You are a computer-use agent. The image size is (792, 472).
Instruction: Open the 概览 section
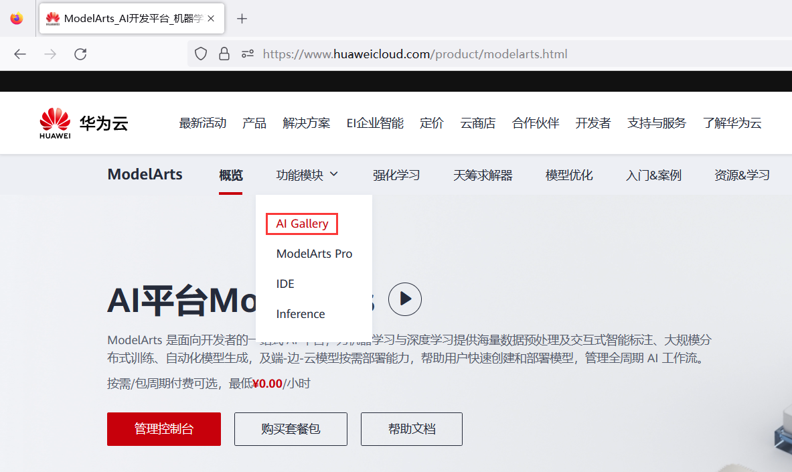(230, 175)
